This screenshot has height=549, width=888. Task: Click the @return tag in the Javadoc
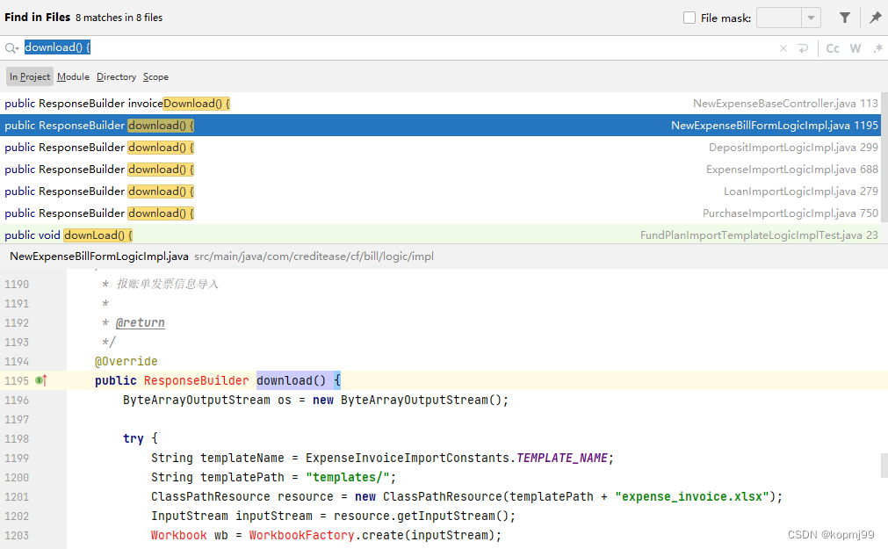tap(140, 323)
